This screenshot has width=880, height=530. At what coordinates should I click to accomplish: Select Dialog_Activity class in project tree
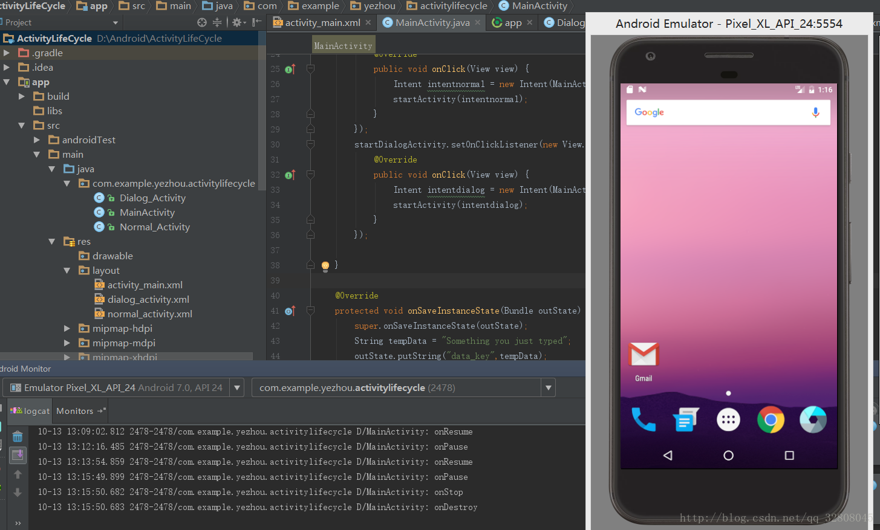[x=152, y=198]
